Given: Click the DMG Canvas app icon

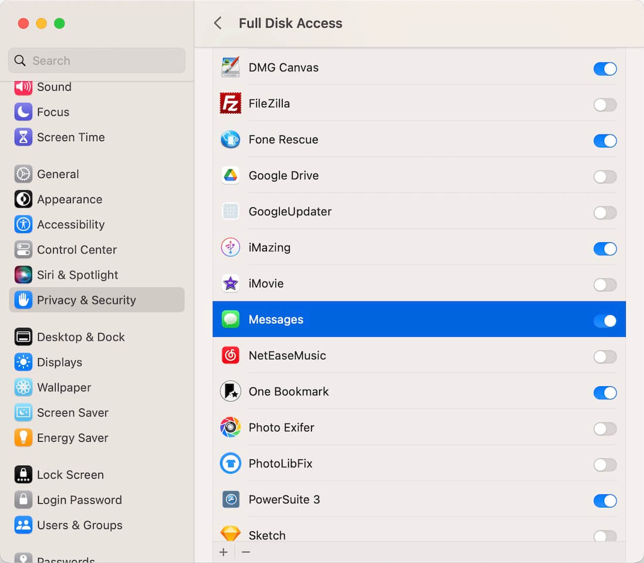Looking at the screenshot, I should click(231, 67).
